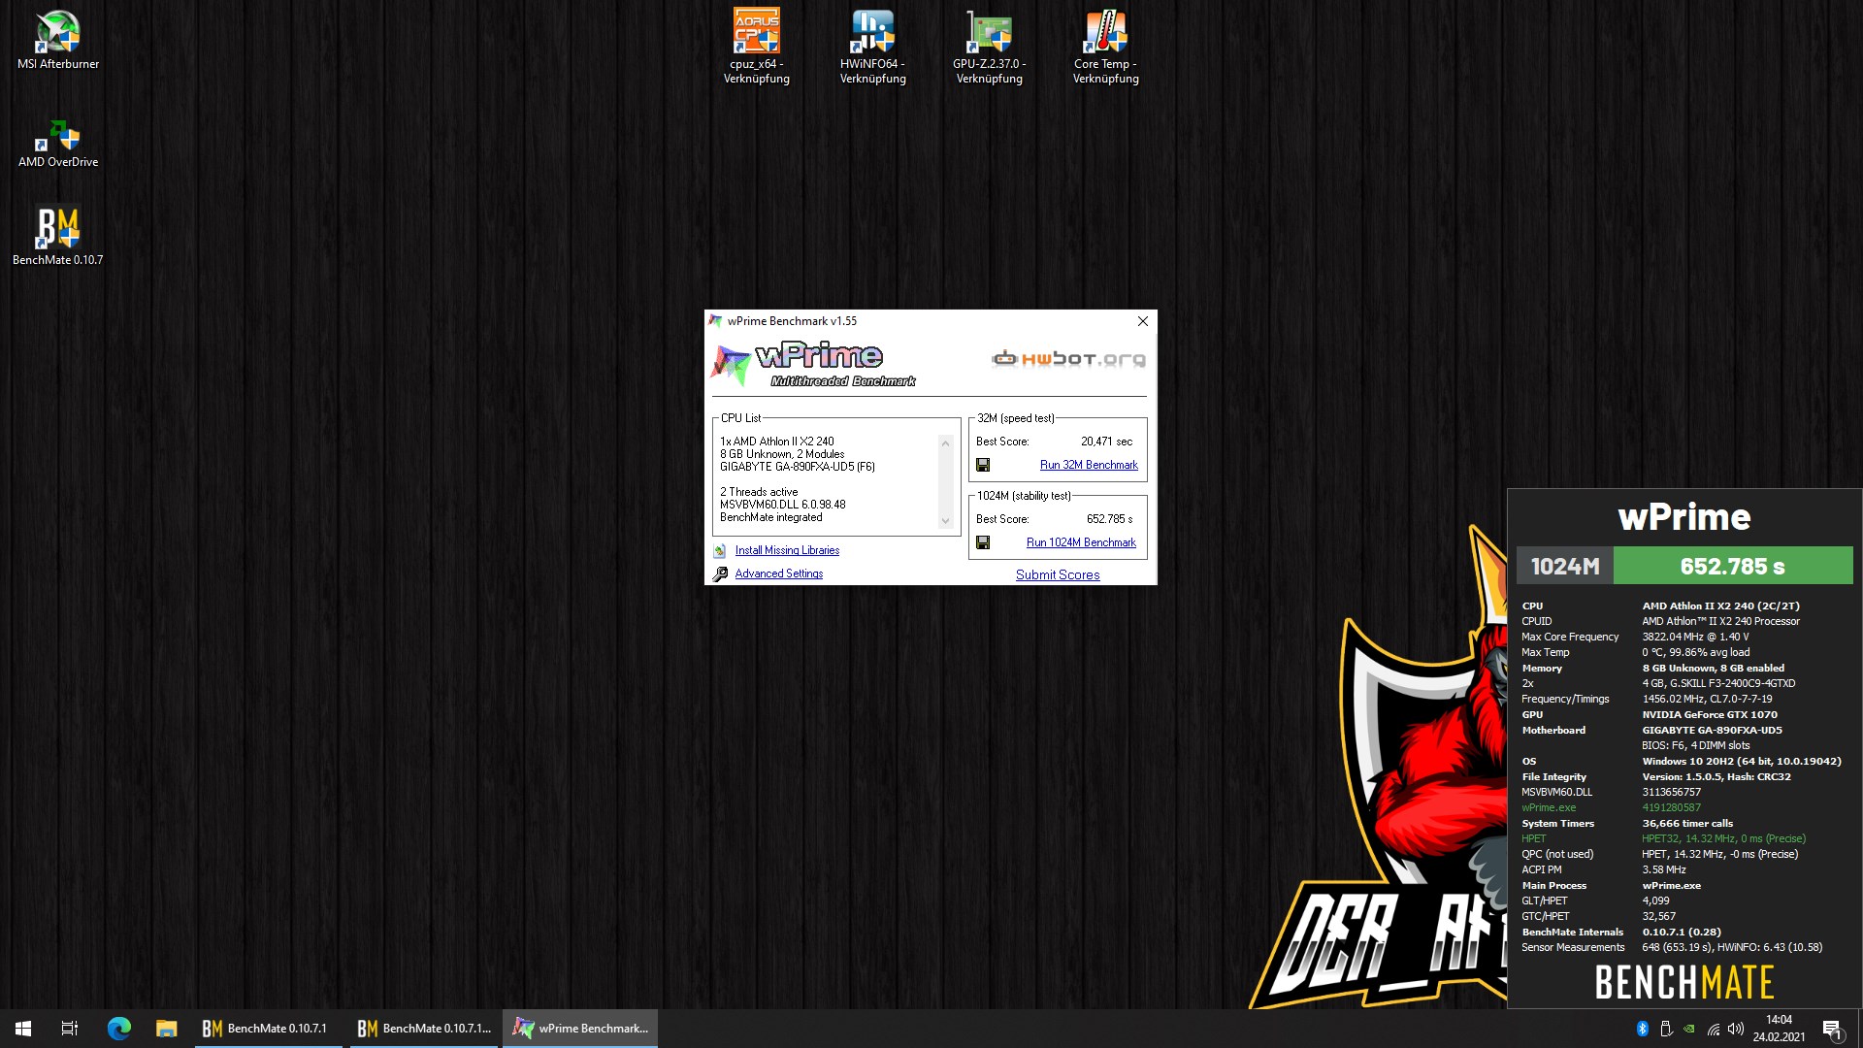
Task: Click the Bluetooth tray icon
Action: [x=1643, y=1029]
